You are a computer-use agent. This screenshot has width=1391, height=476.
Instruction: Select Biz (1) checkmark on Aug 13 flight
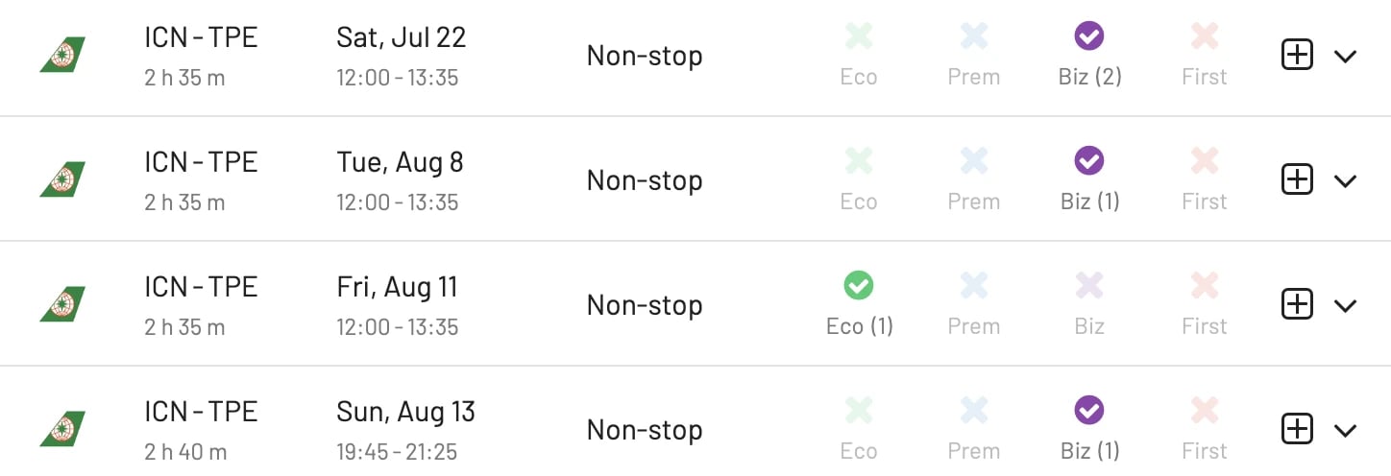[1088, 411]
